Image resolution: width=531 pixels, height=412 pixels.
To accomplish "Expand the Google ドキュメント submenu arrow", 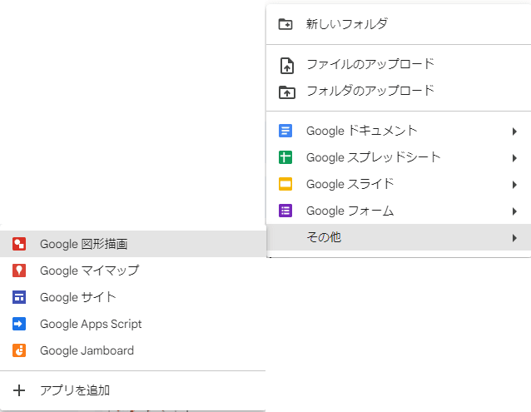I will coord(514,132).
